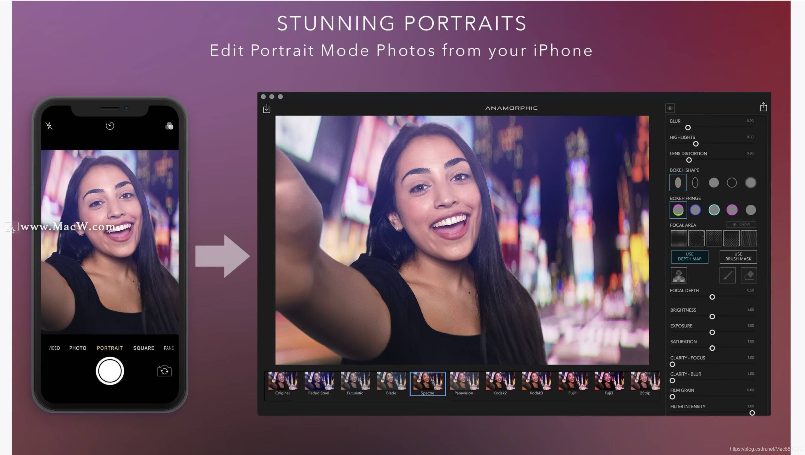The image size is (805, 455).
Task: Choose the green-magenta bokeh fringe
Action: (678, 210)
